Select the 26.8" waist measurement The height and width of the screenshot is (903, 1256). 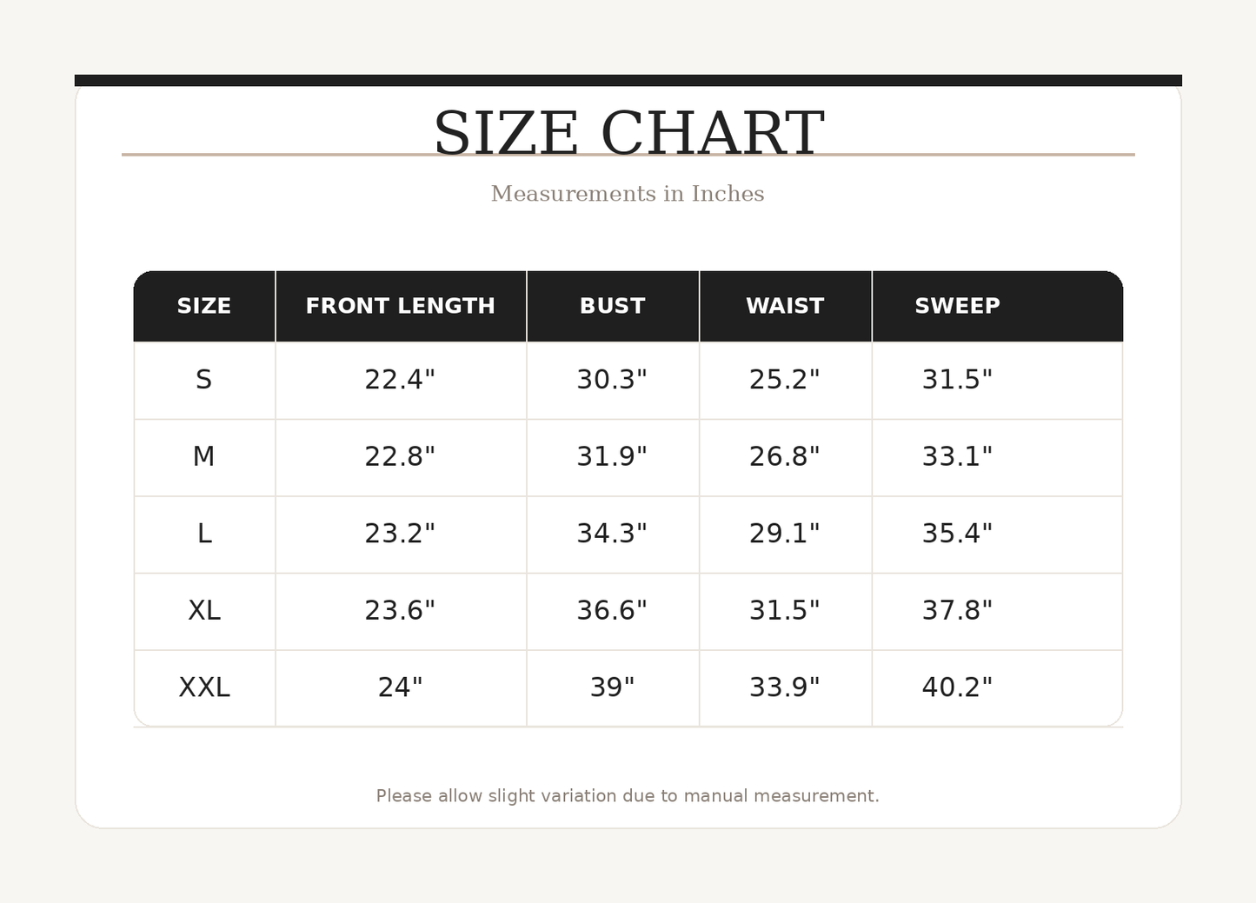[785, 456]
